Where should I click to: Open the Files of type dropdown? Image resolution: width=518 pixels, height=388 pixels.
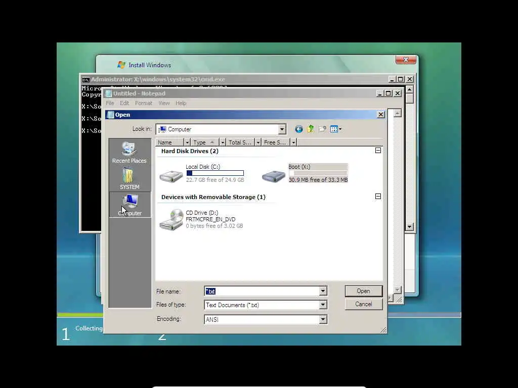click(x=323, y=305)
